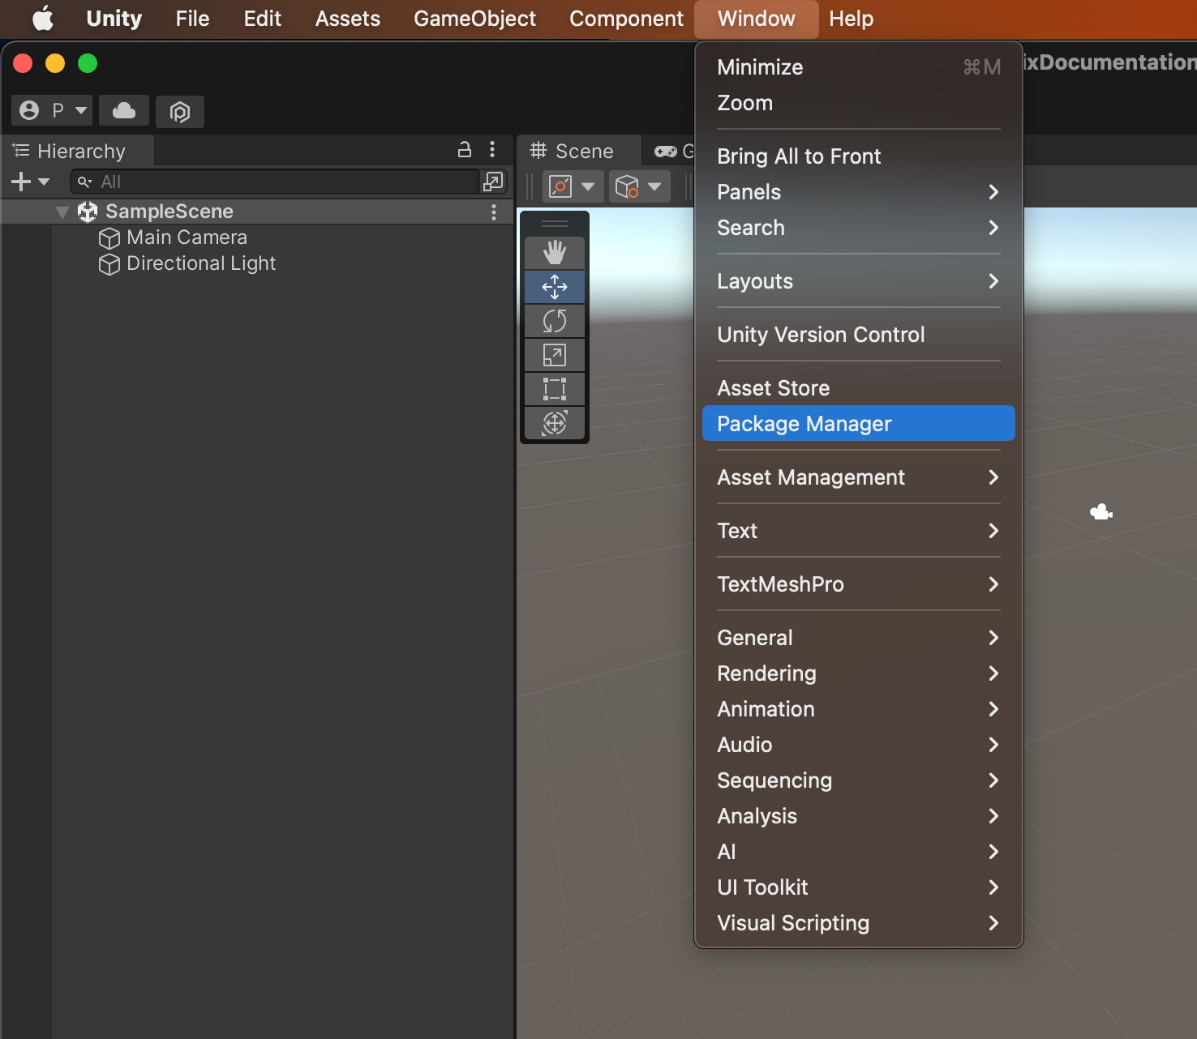Image resolution: width=1197 pixels, height=1039 pixels.
Task: Switch to the Scene tab
Action: click(573, 152)
